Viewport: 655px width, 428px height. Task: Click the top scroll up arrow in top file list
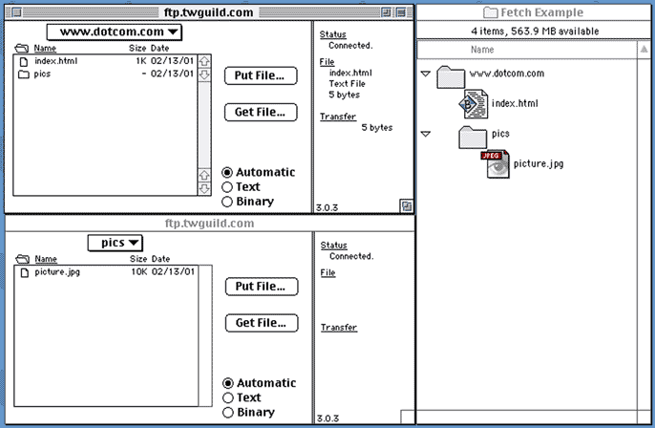point(204,61)
